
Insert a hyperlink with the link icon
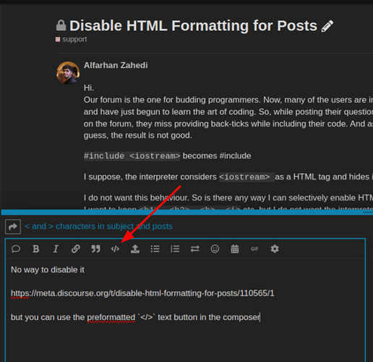click(76, 248)
